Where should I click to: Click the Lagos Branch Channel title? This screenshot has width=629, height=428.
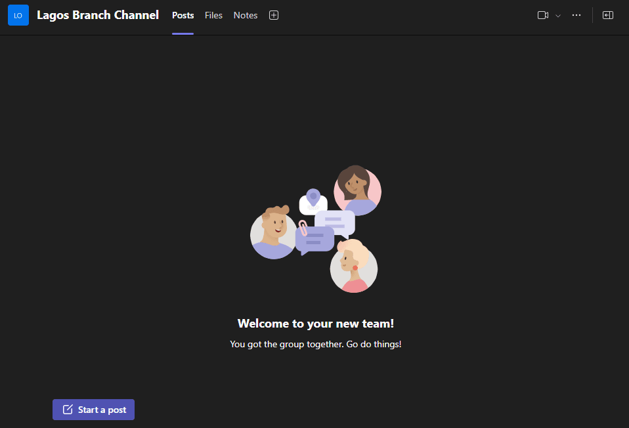[x=97, y=15]
